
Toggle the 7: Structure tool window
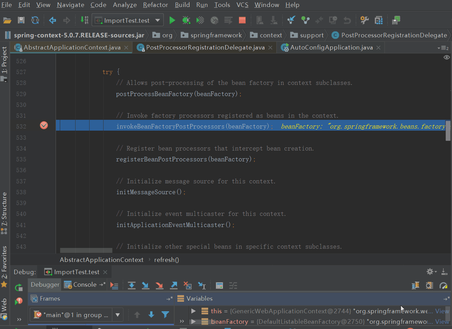click(x=4, y=213)
